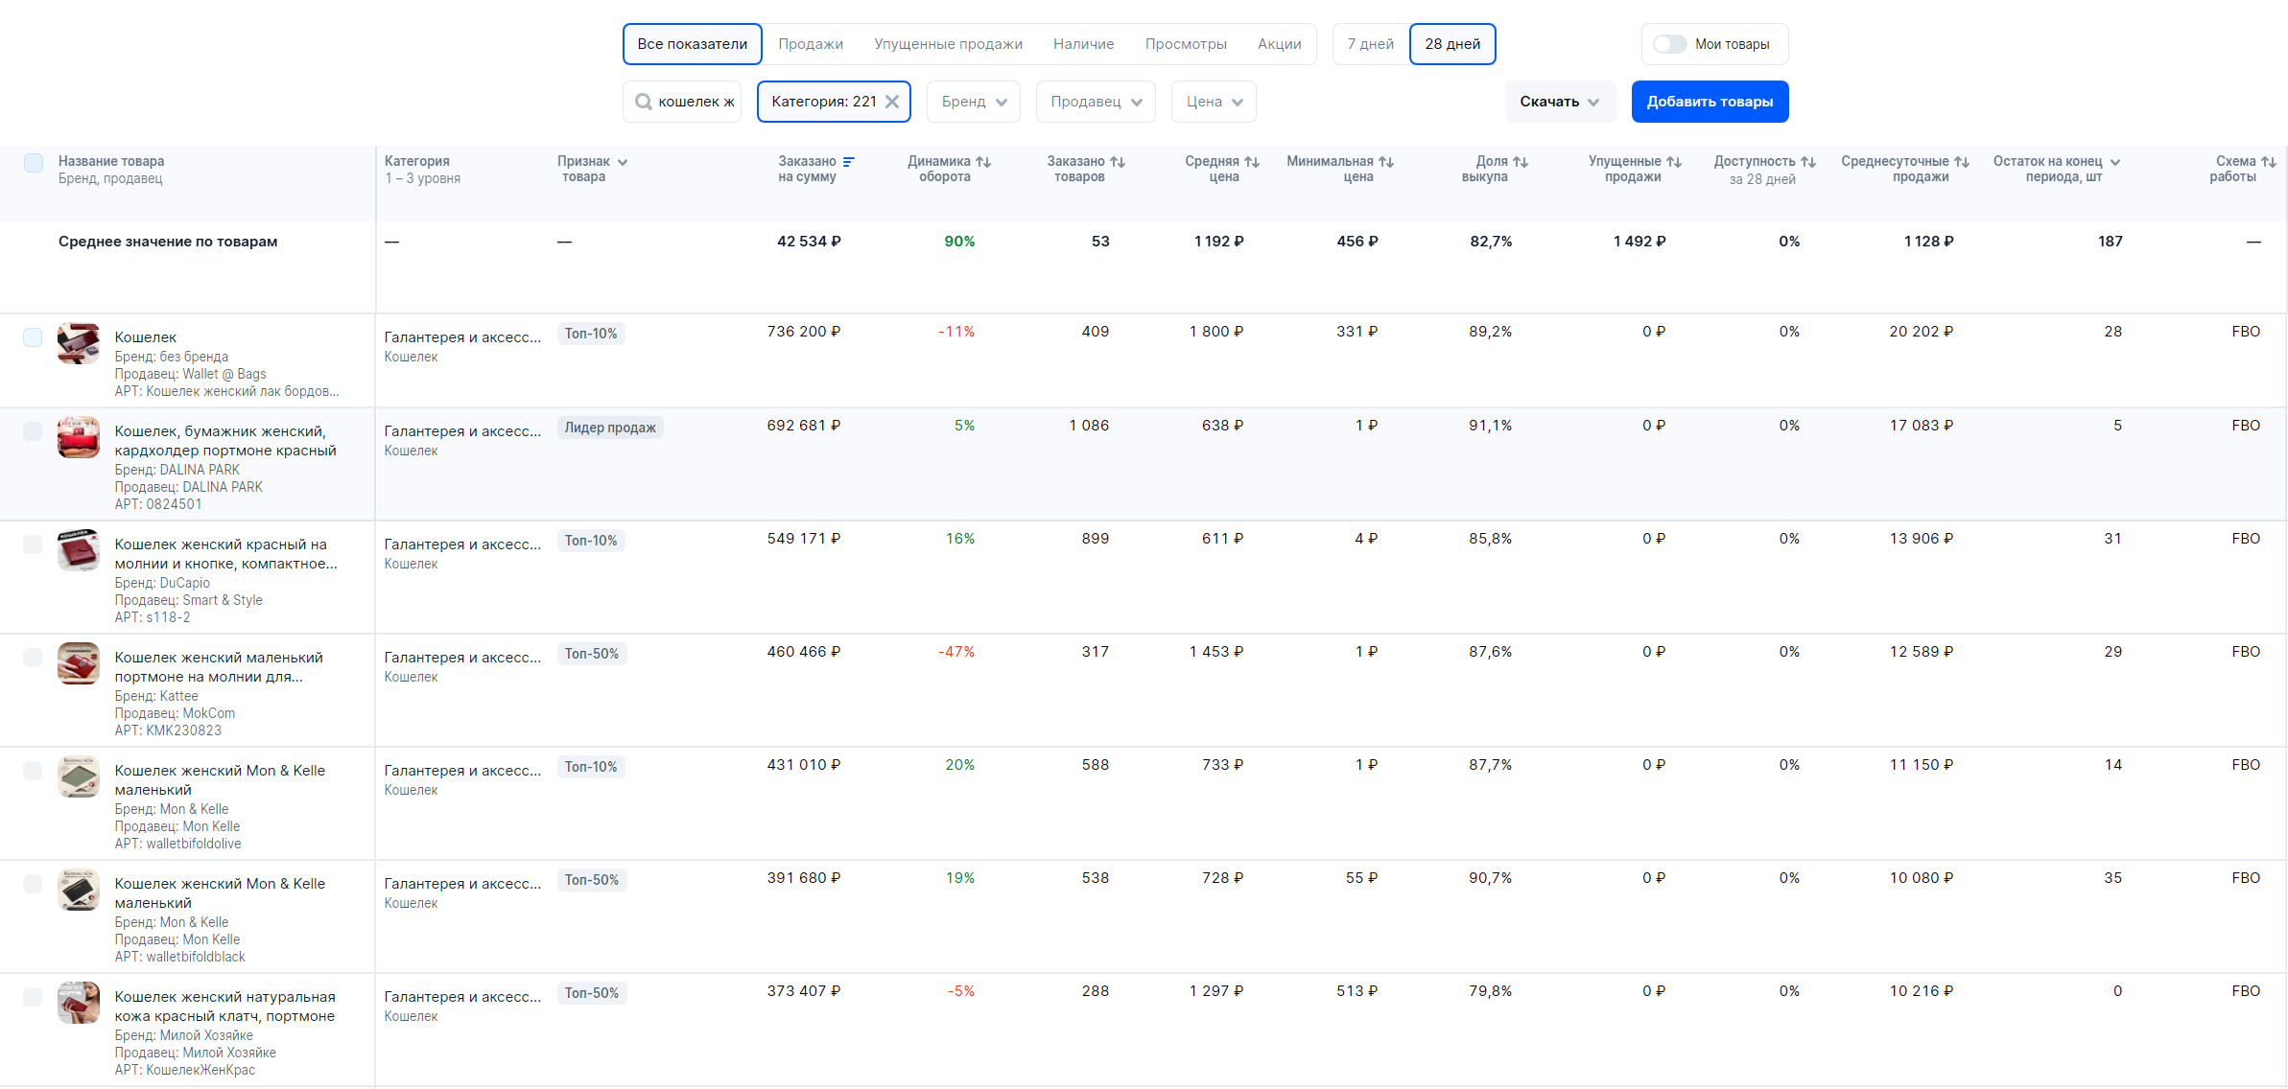
Task: Click the 1 086 ordered items value
Action: [1089, 426]
